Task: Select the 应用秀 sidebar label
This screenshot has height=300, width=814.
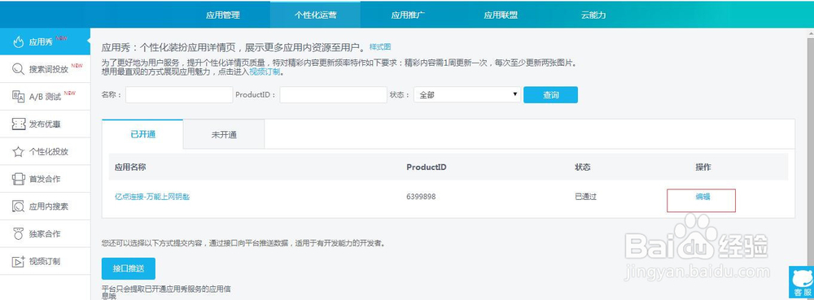Action: tap(41, 42)
